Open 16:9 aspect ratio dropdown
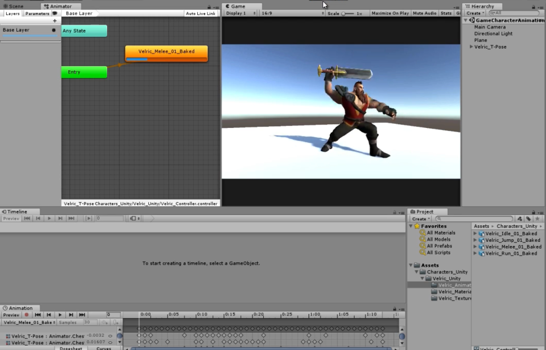 292,13
